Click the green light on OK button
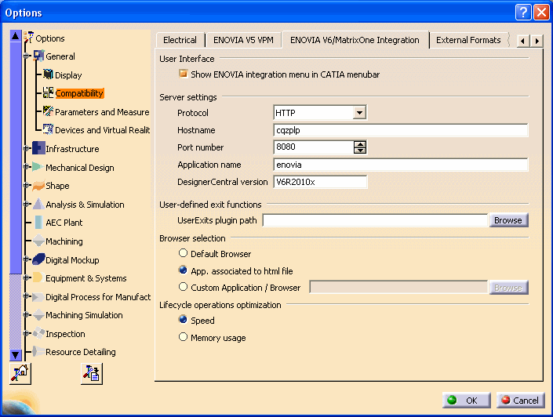 click(452, 400)
